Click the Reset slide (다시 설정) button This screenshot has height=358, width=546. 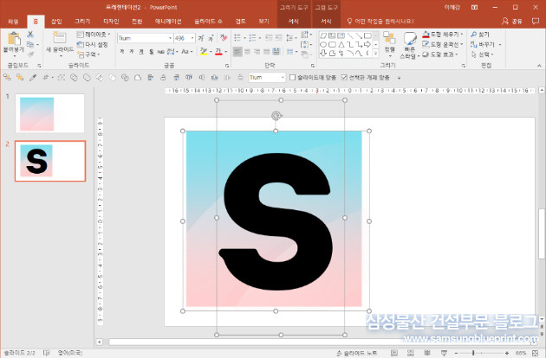(92, 44)
